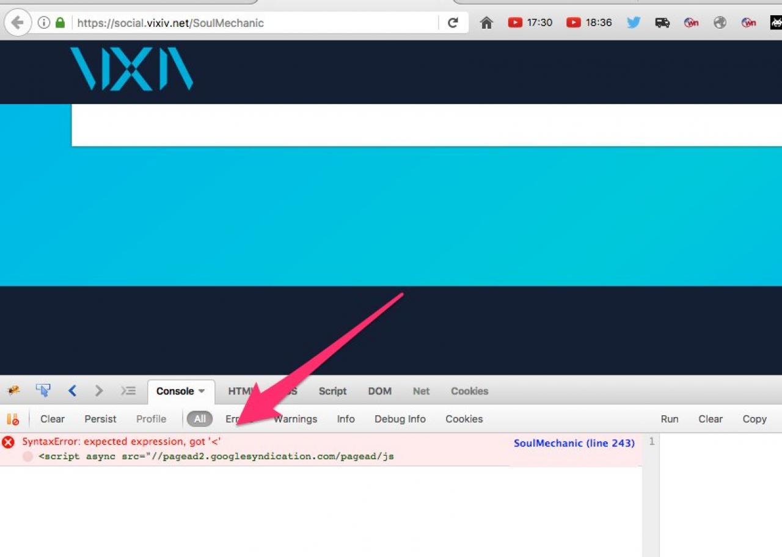The height and width of the screenshot is (557, 782).
Task: Select the SyntaxError message text
Action: pyautogui.click(x=122, y=442)
